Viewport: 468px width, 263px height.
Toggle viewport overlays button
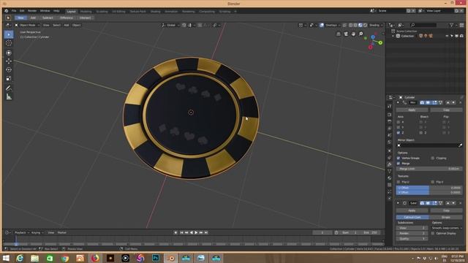coord(322,26)
